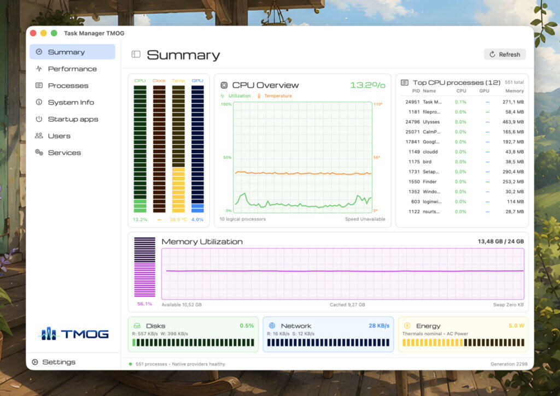Toggle the sidebar panel icon beside Summary
The height and width of the screenshot is (396, 560).
coord(136,54)
